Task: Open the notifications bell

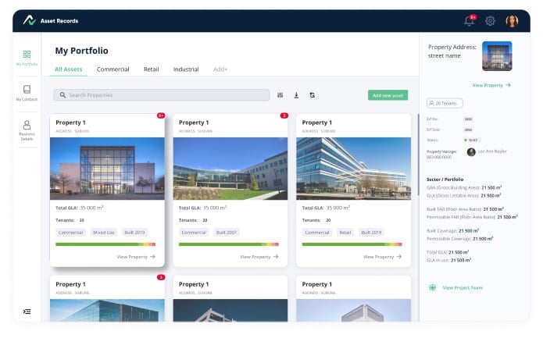Action: [469, 21]
